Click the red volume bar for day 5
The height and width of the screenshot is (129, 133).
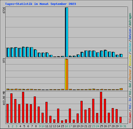pos(23,107)
